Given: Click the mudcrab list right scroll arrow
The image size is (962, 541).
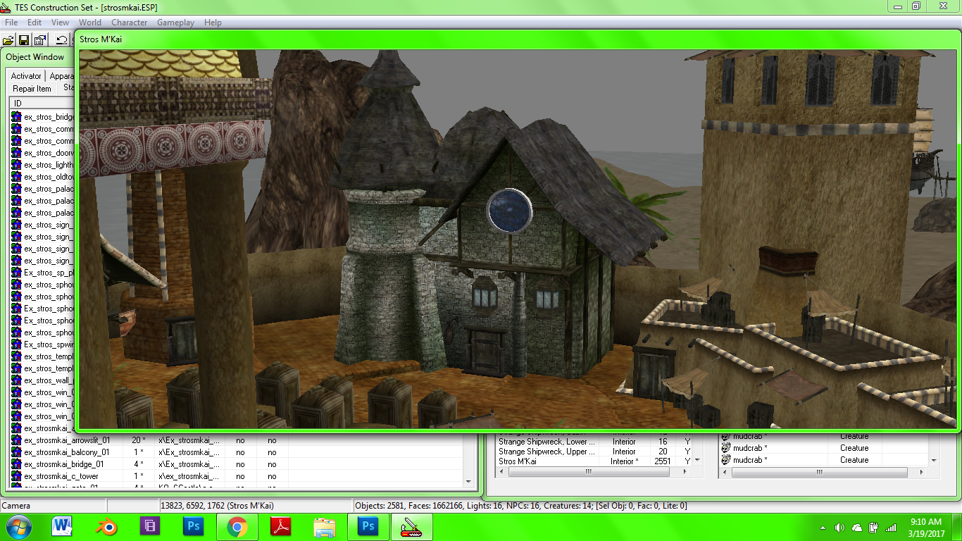Looking at the screenshot, I should pyautogui.click(x=923, y=473).
